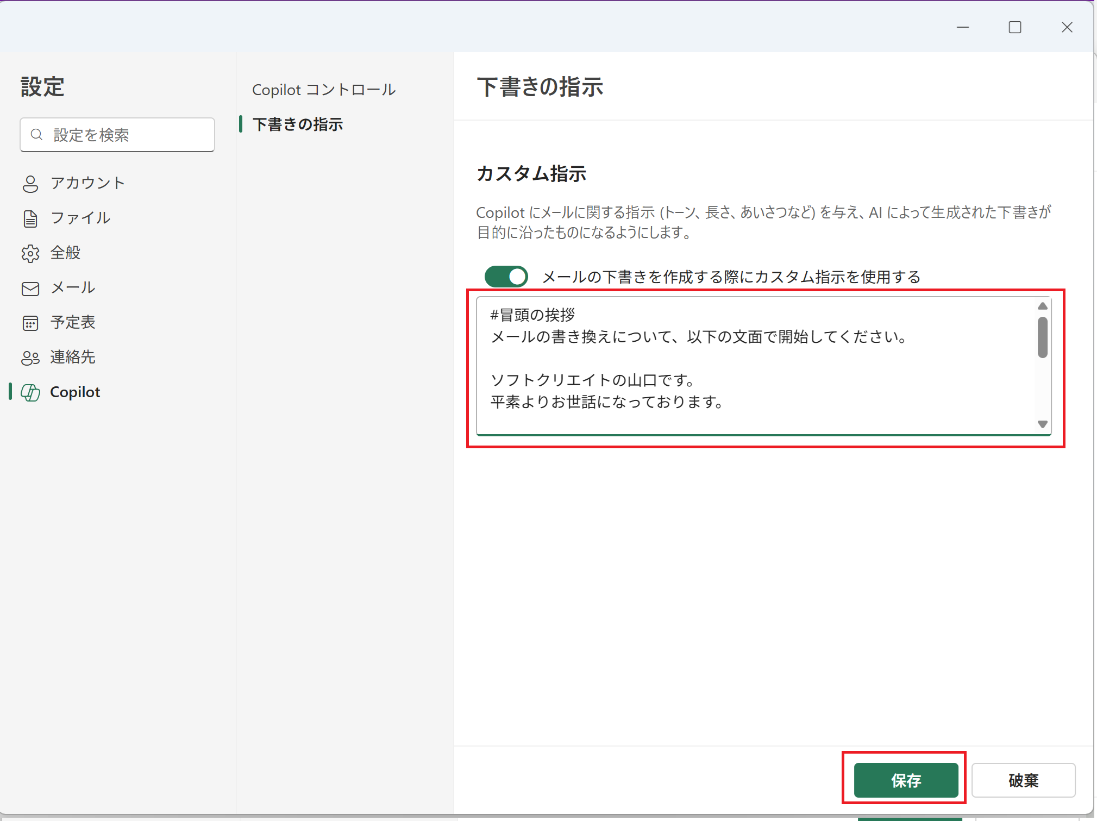Click the Copilot logo icon

(x=30, y=392)
